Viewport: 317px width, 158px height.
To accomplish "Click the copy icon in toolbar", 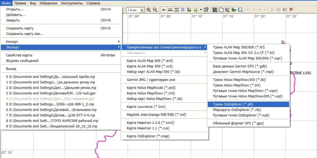I will [279, 10].
